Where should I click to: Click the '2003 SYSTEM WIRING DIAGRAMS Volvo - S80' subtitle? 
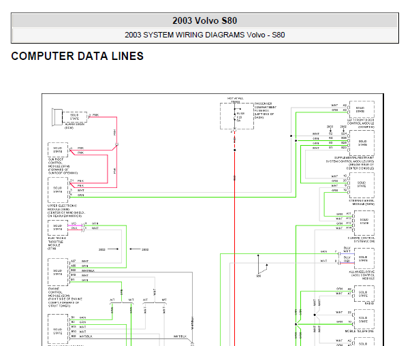click(x=205, y=35)
